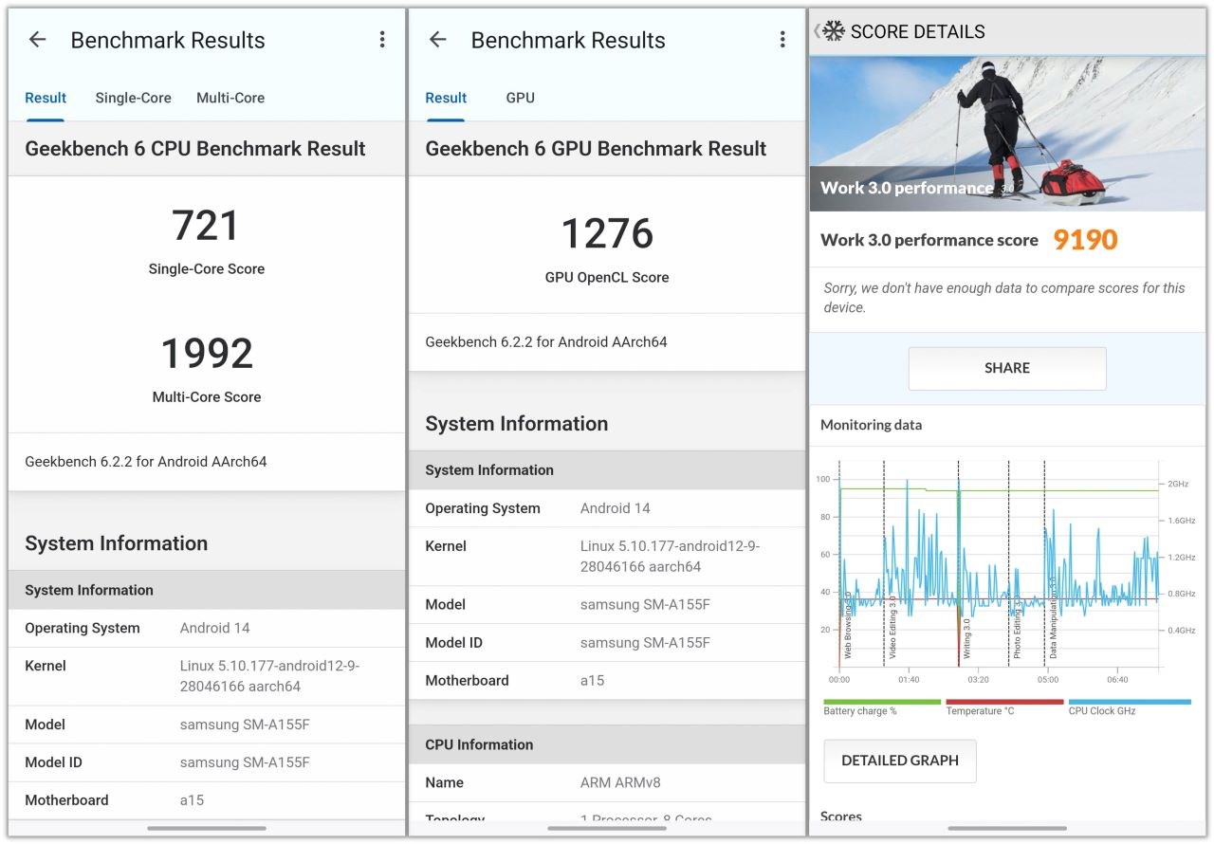Click the 'CPU Clock GHz' legend label
The height and width of the screenshot is (844, 1214).
1102,711
